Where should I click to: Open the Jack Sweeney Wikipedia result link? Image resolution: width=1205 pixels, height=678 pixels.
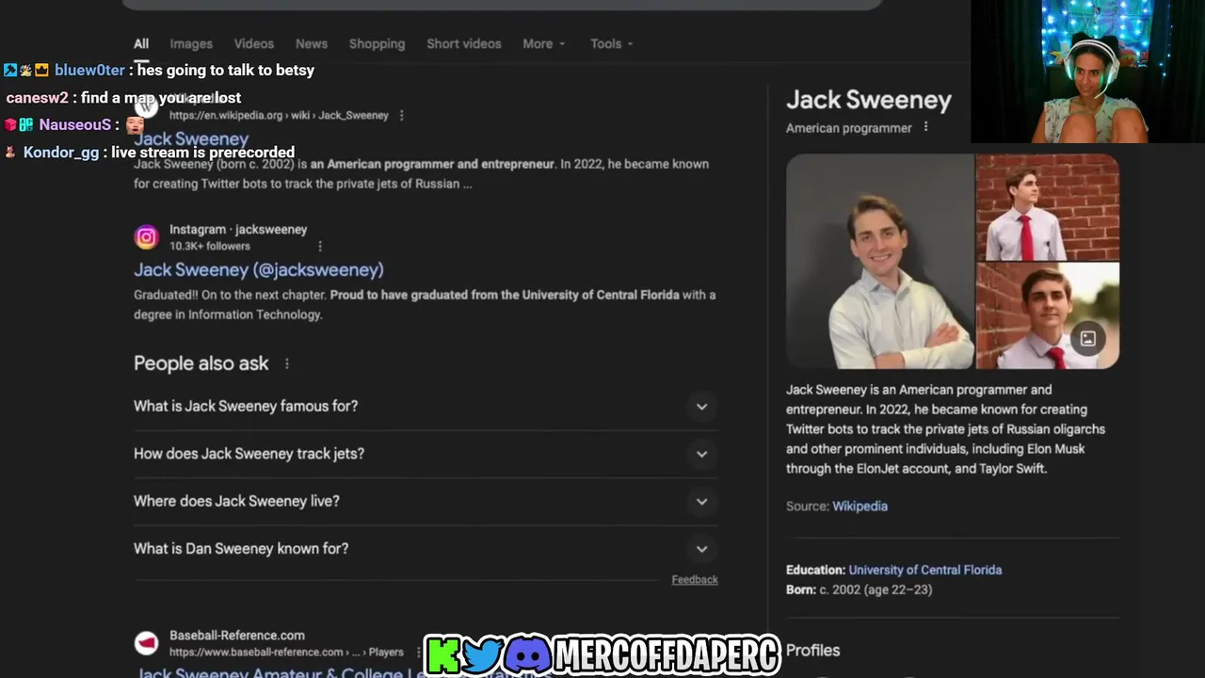191,138
